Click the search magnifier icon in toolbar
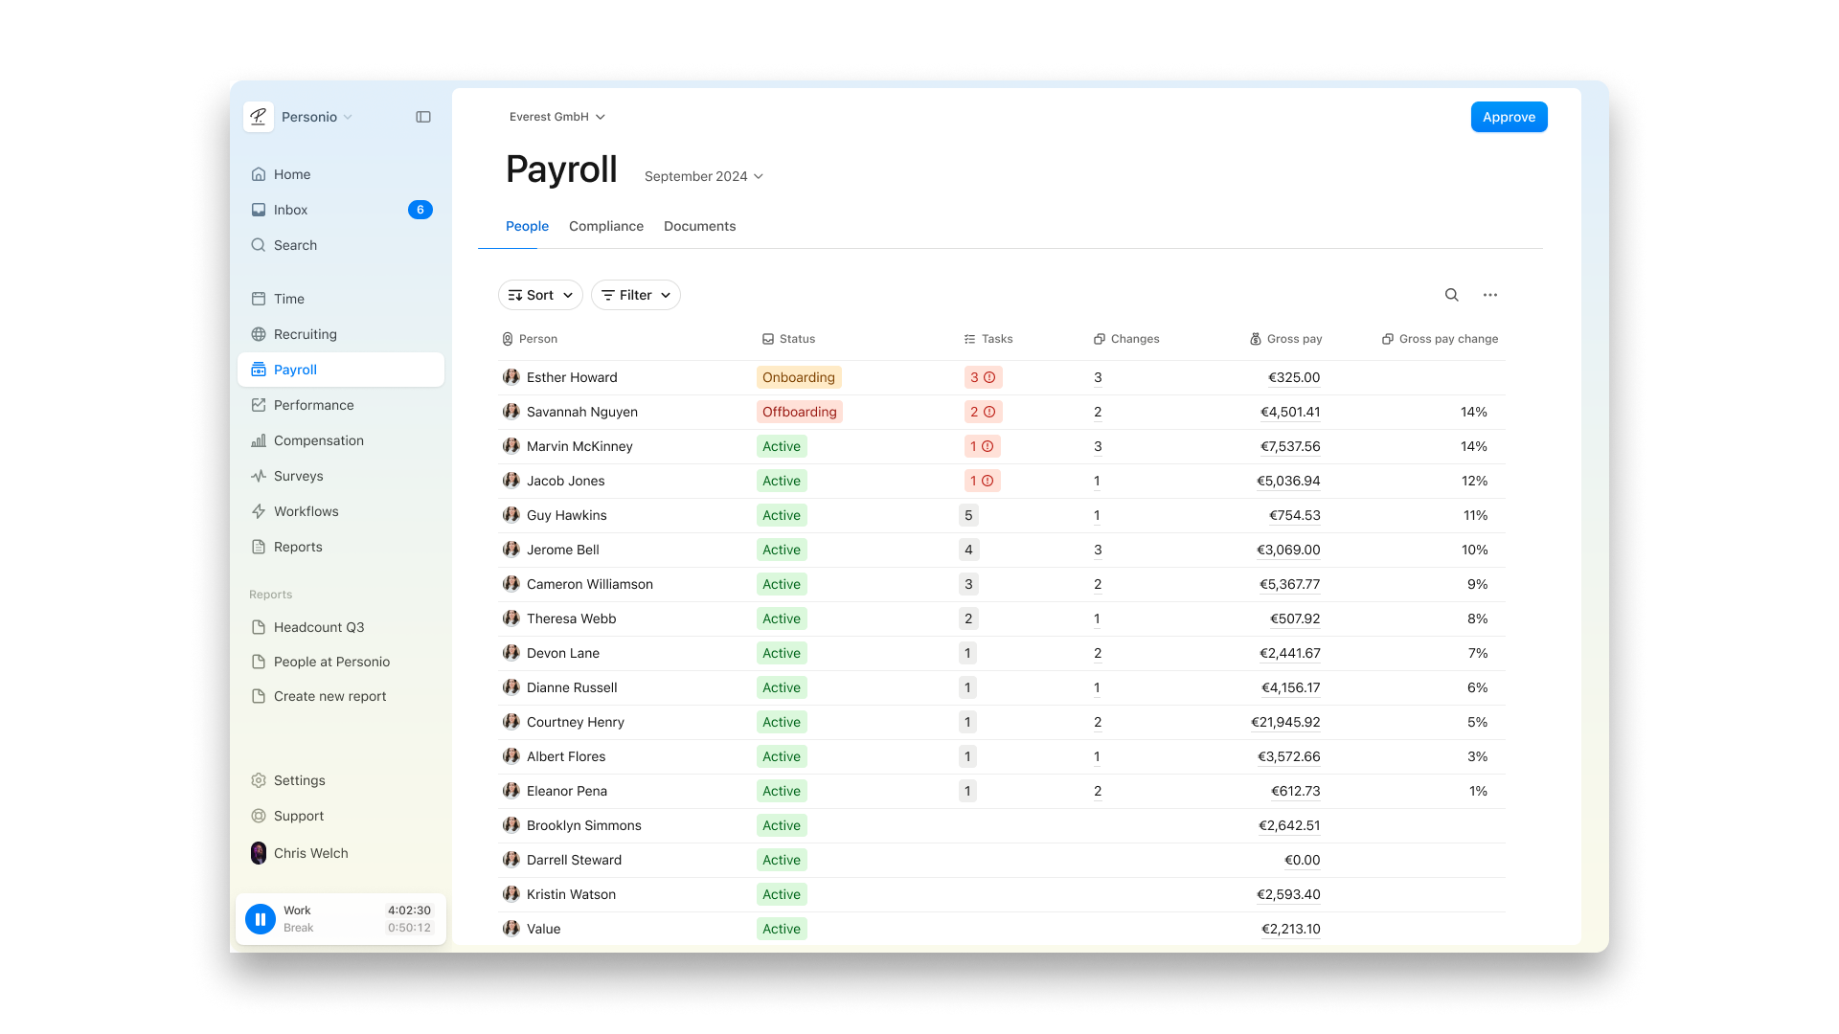This screenshot has width=1839, height=1034. pos(1451,294)
